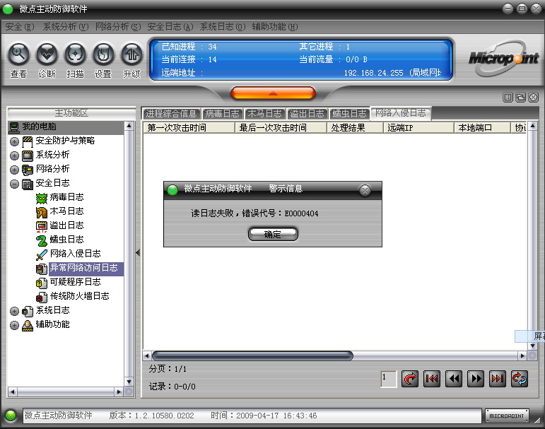Click the 传统防火墙日志 icon
The width and height of the screenshot is (545, 429).
[x=42, y=297]
